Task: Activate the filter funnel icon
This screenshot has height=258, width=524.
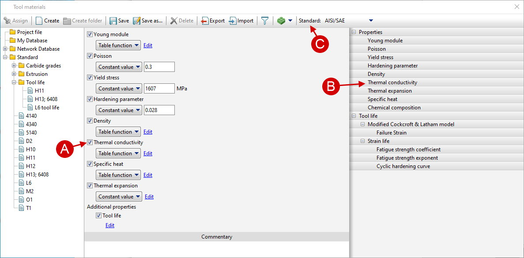Action: point(264,20)
